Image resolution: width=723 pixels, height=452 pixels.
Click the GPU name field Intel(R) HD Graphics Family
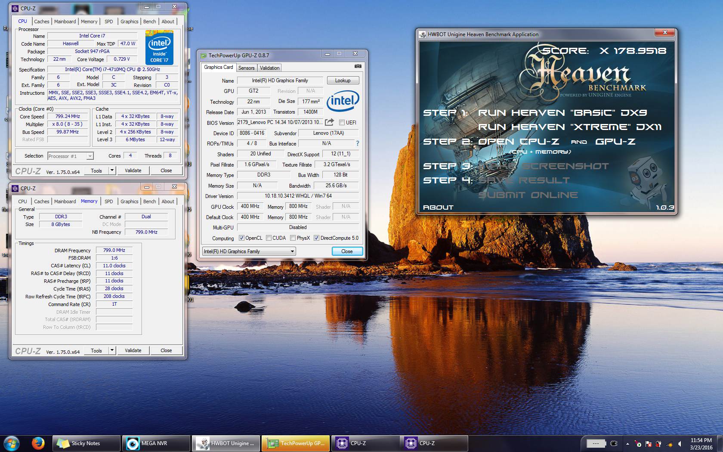(280, 80)
